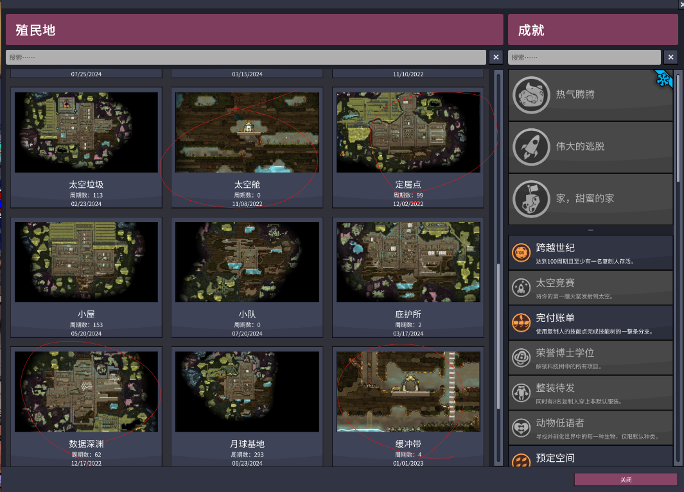
Task: Click the 太空竞赛 achievement icon
Action: point(521,287)
